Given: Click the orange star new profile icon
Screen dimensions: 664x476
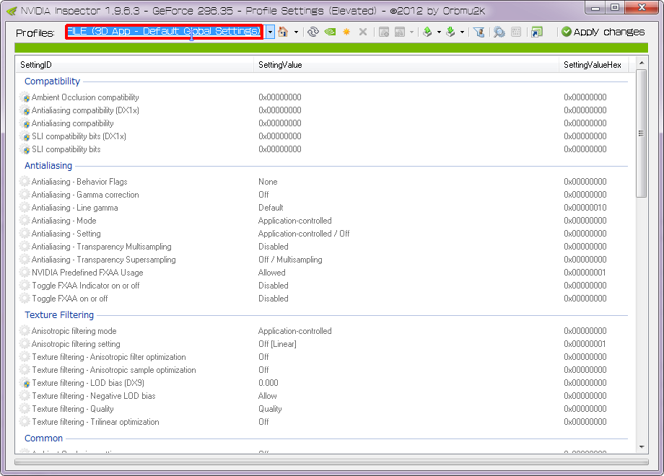Looking at the screenshot, I should coord(346,32).
